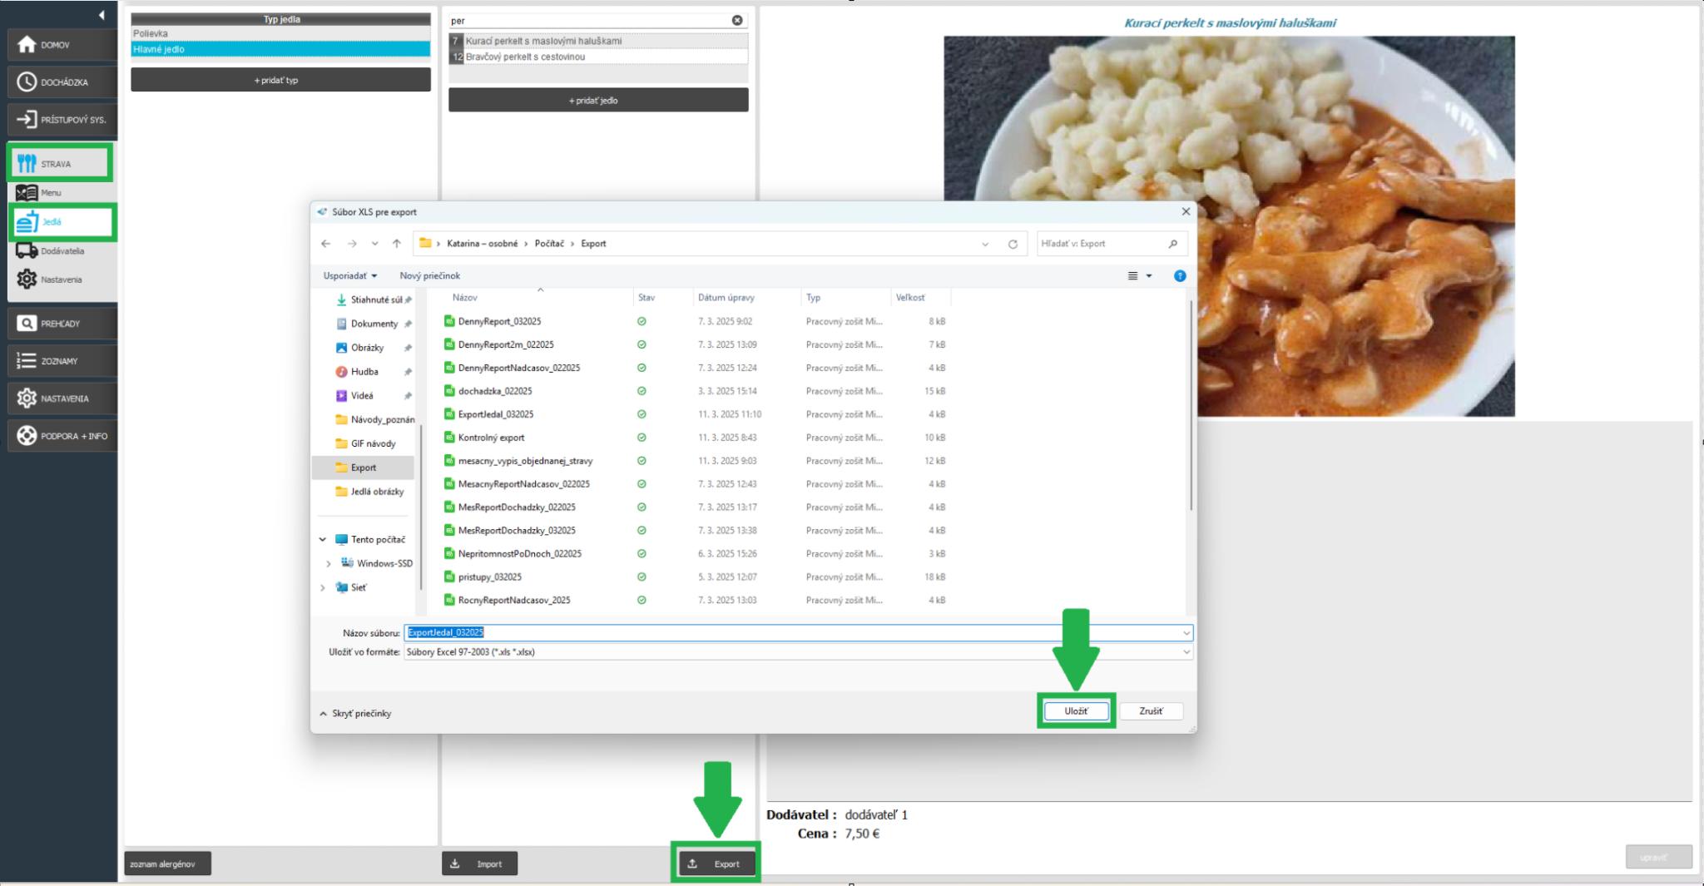Clear the meal search field
1704x886 pixels.
[737, 21]
